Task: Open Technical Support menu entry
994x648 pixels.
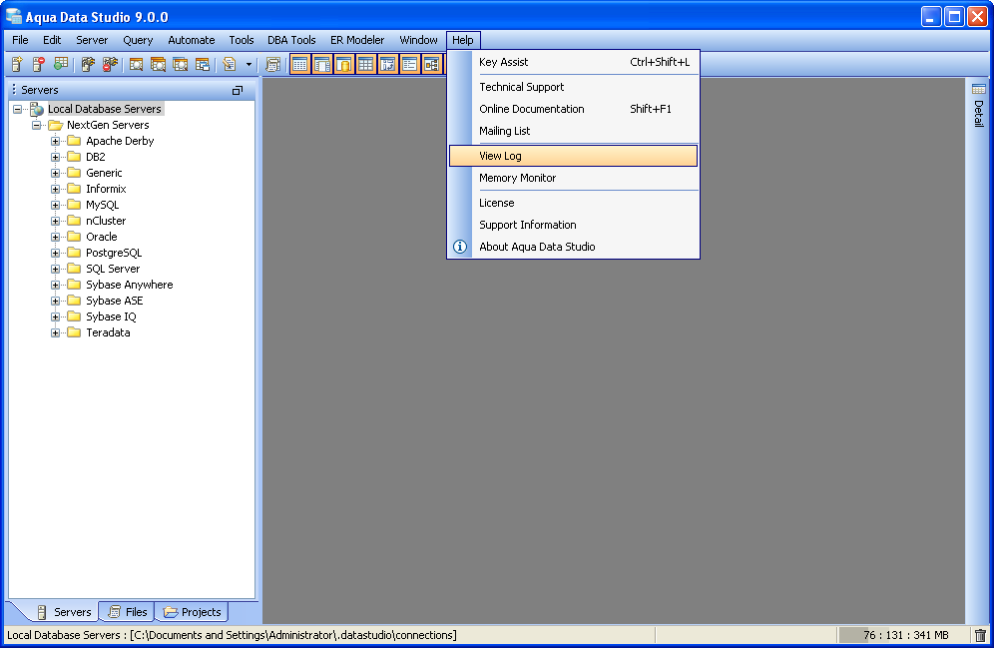Action: [573, 87]
